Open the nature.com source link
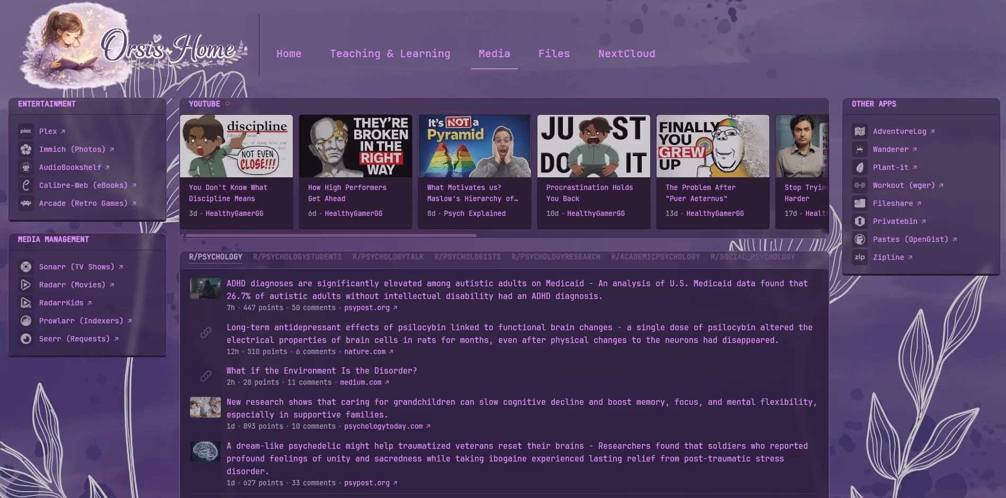This screenshot has height=498, width=1006. (x=369, y=351)
